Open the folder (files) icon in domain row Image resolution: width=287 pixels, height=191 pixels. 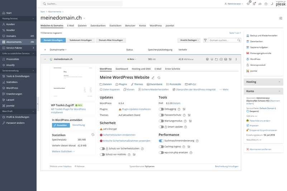tap(216, 59)
